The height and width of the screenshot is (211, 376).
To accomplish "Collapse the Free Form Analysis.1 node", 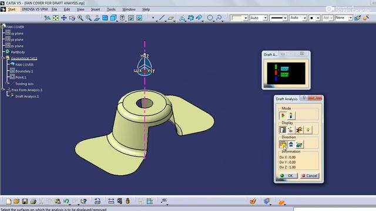I will click(x=3, y=90).
